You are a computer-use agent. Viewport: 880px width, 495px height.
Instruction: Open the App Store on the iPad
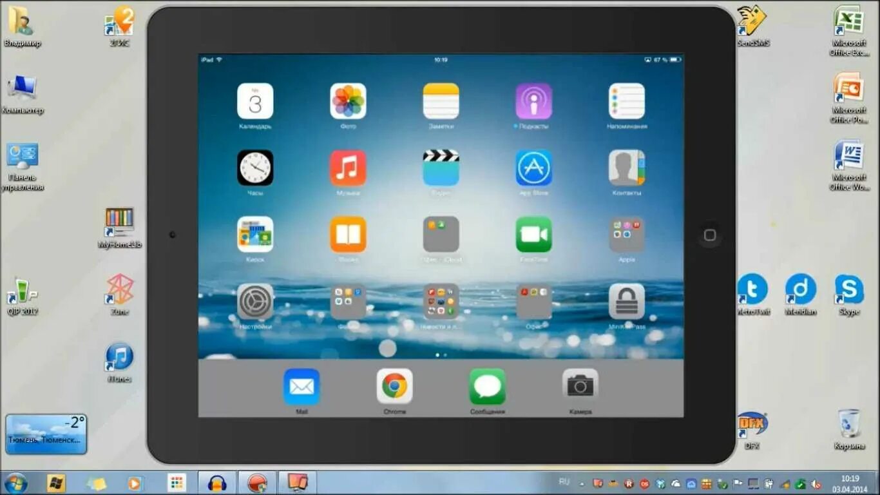pos(533,168)
